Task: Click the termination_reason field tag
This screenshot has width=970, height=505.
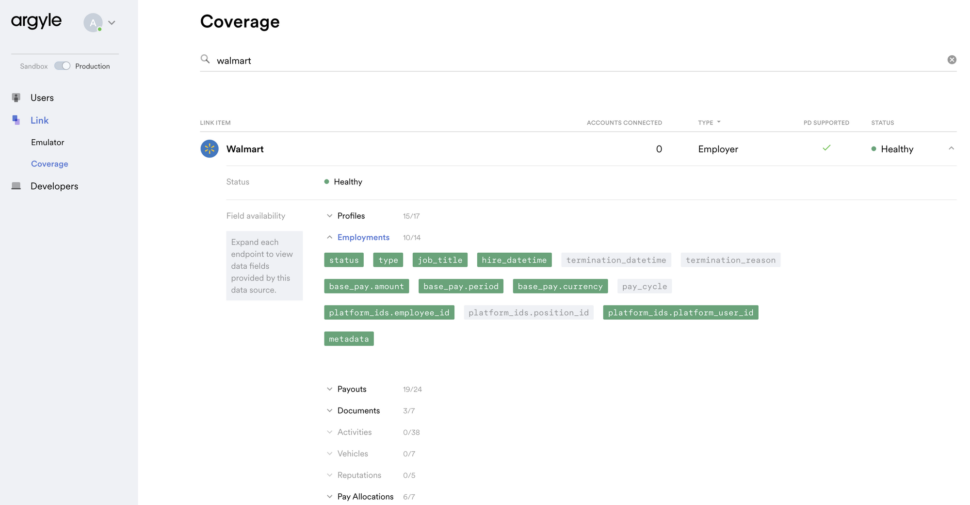Action: click(730, 260)
